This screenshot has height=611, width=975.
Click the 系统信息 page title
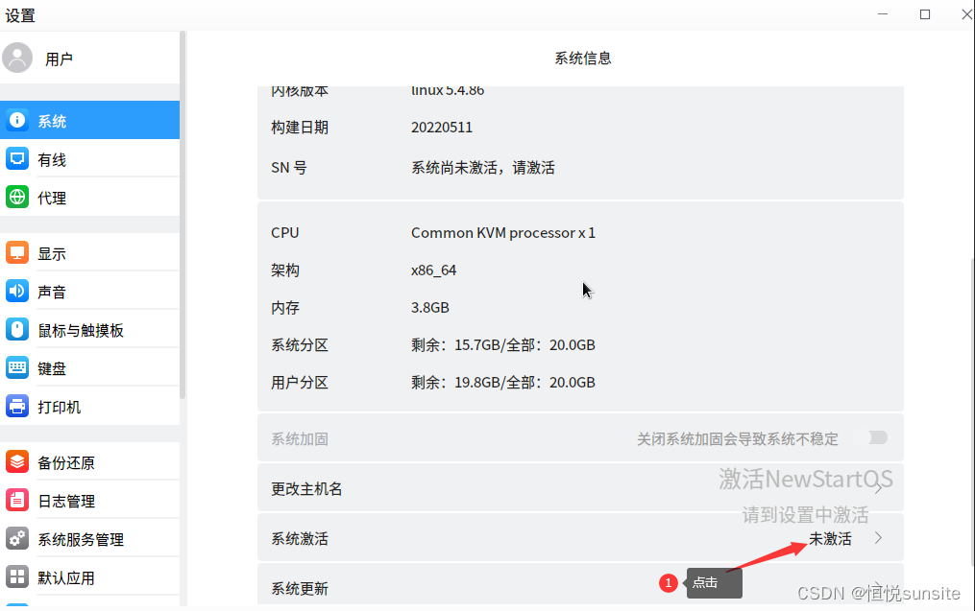click(x=583, y=59)
